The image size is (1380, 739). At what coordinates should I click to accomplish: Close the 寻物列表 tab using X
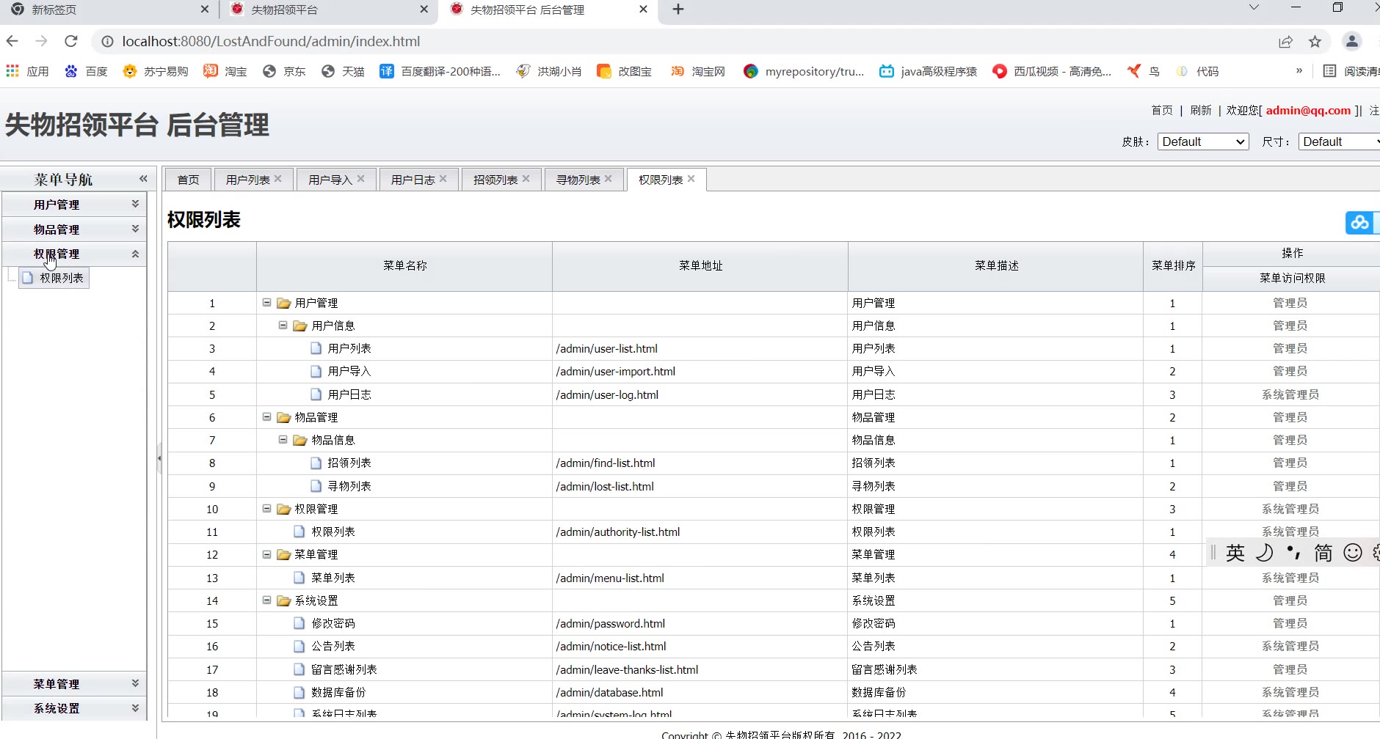(x=609, y=179)
